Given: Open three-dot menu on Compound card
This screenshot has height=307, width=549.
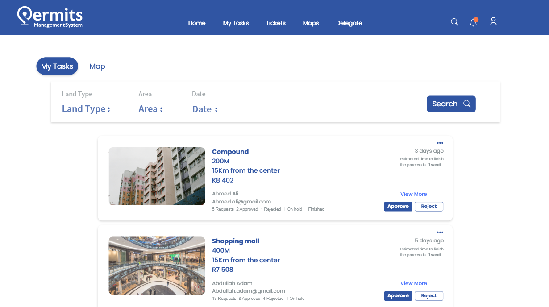Looking at the screenshot, I should [x=440, y=143].
